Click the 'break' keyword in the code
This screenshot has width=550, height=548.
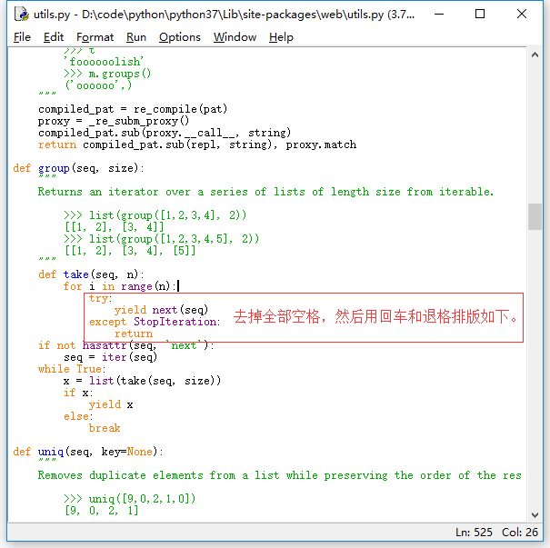(x=105, y=428)
